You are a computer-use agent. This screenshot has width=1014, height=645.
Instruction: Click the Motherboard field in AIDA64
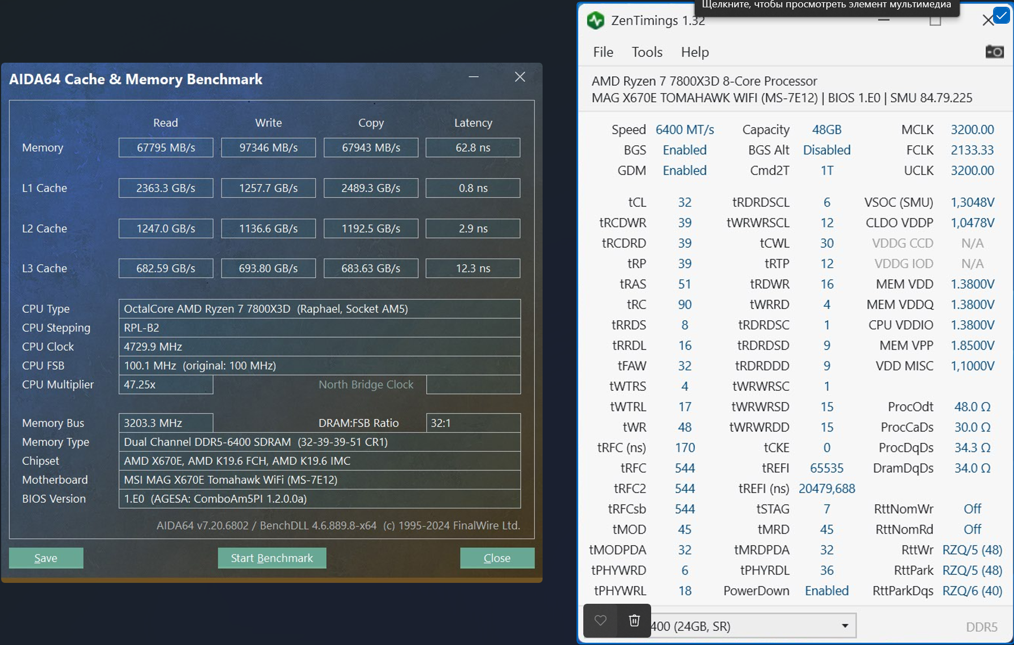319,480
